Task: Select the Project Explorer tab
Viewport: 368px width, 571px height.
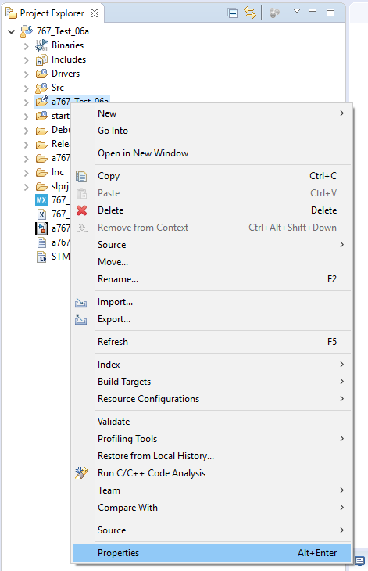Action: coord(53,13)
